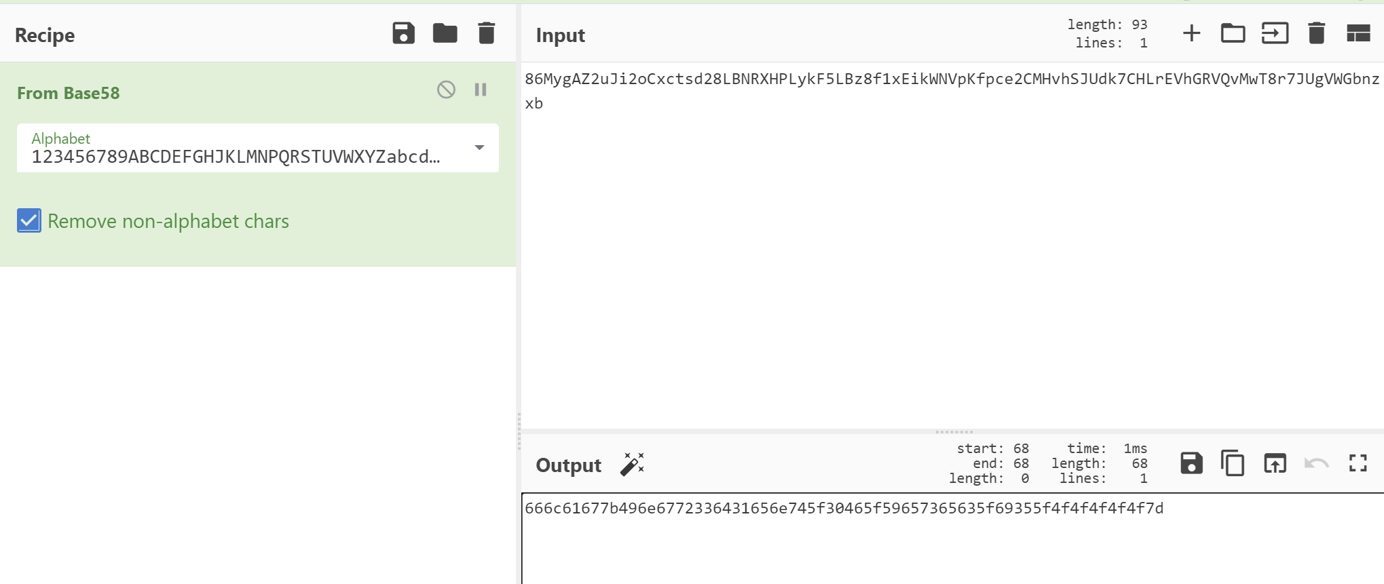Click the output time 1ms indicator

pos(1107,448)
